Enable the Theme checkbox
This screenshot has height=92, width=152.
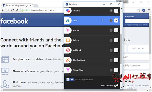116,11
